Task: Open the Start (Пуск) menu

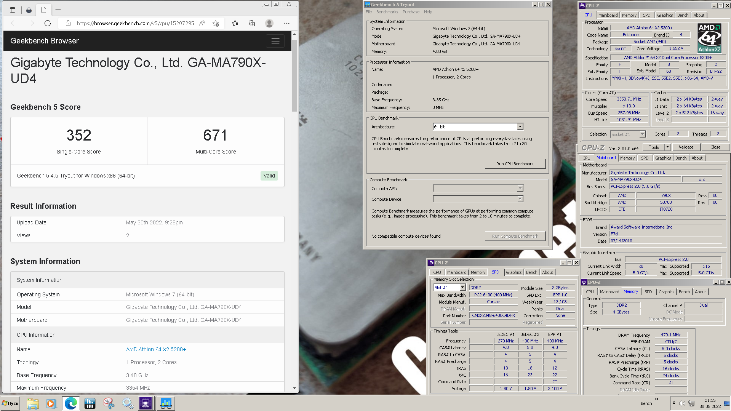Action: (x=10, y=403)
